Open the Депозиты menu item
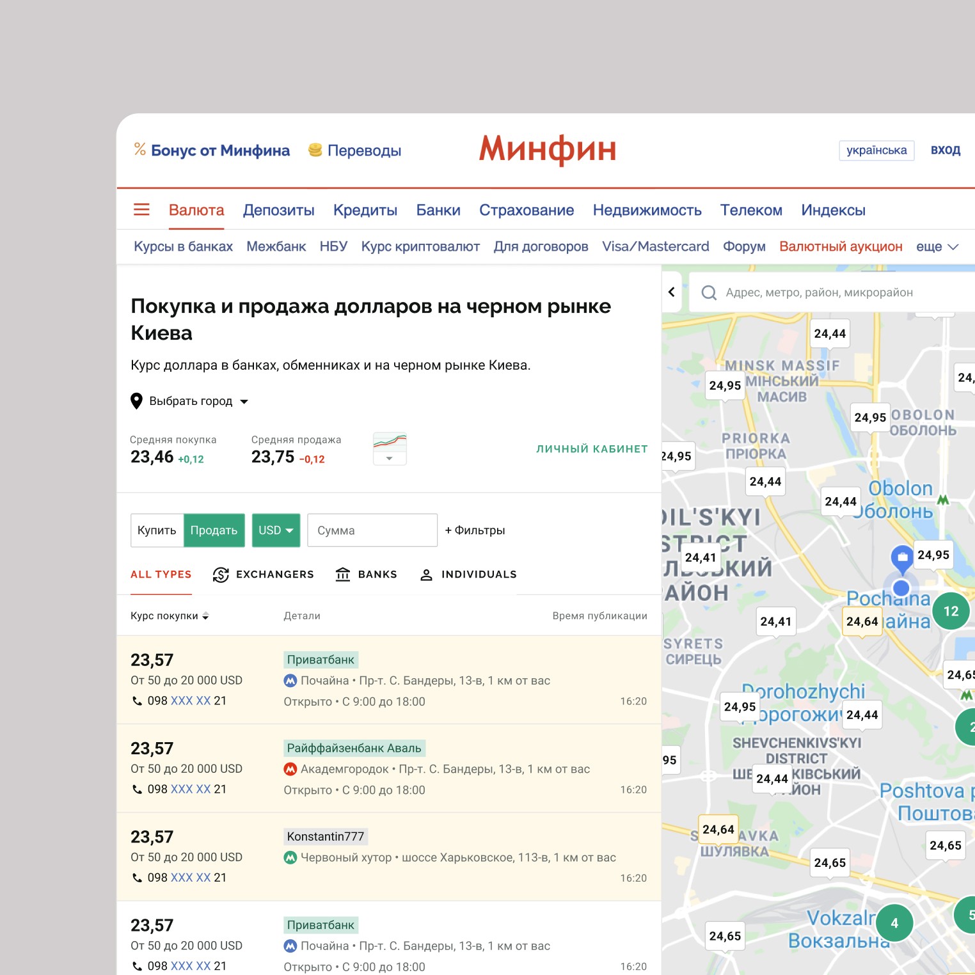The image size is (975, 975). [x=279, y=210]
